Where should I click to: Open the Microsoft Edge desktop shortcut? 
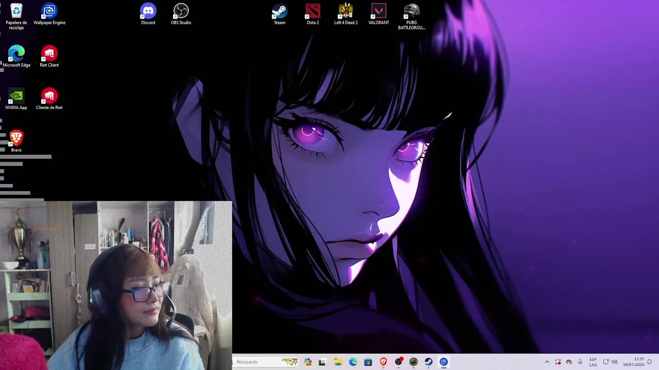pos(16,57)
